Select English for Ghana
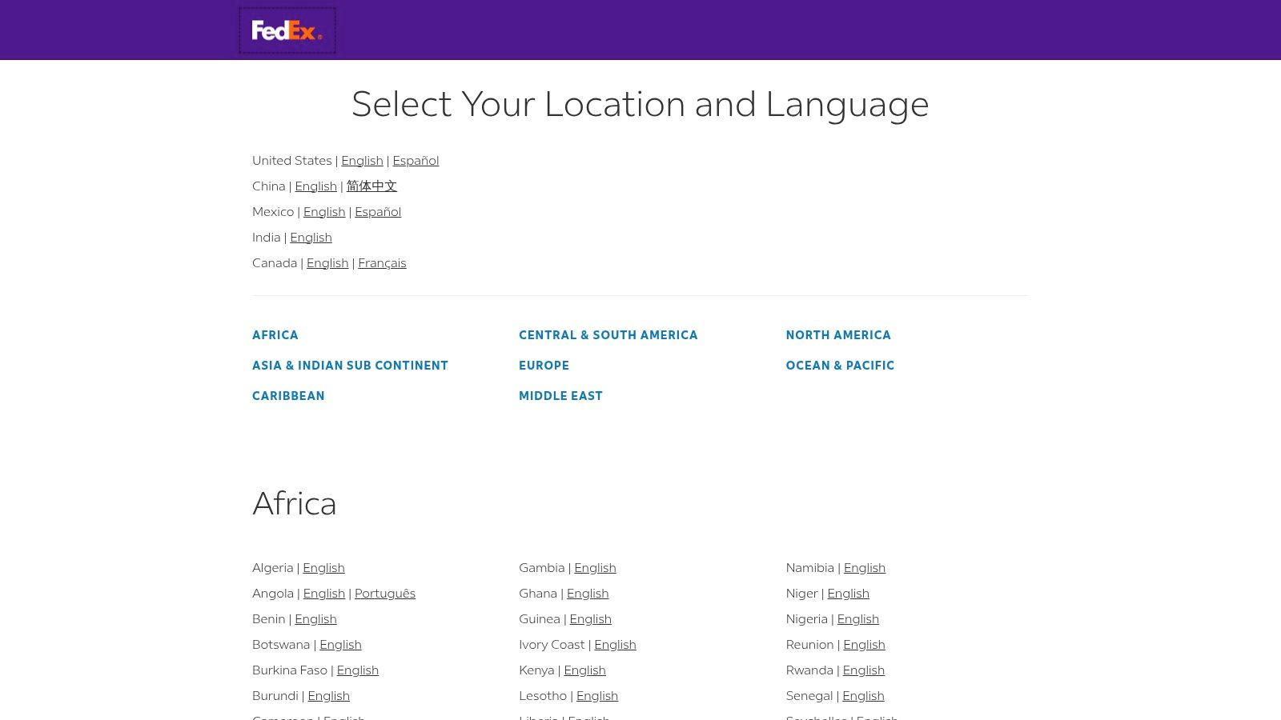1281x720 pixels. tap(587, 593)
